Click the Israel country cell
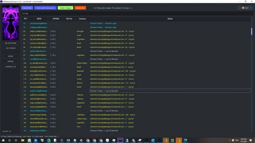Viewport: 255px width, 143px height. coord(79,35)
